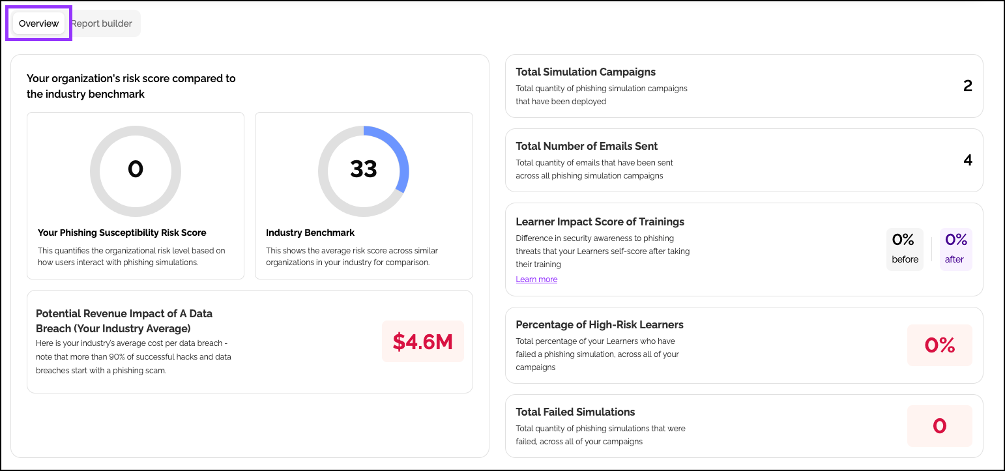Select Your Phishing Susceptibility Risk Score label
Viewport: 1005px width, 471px height.
pos(122,233)
